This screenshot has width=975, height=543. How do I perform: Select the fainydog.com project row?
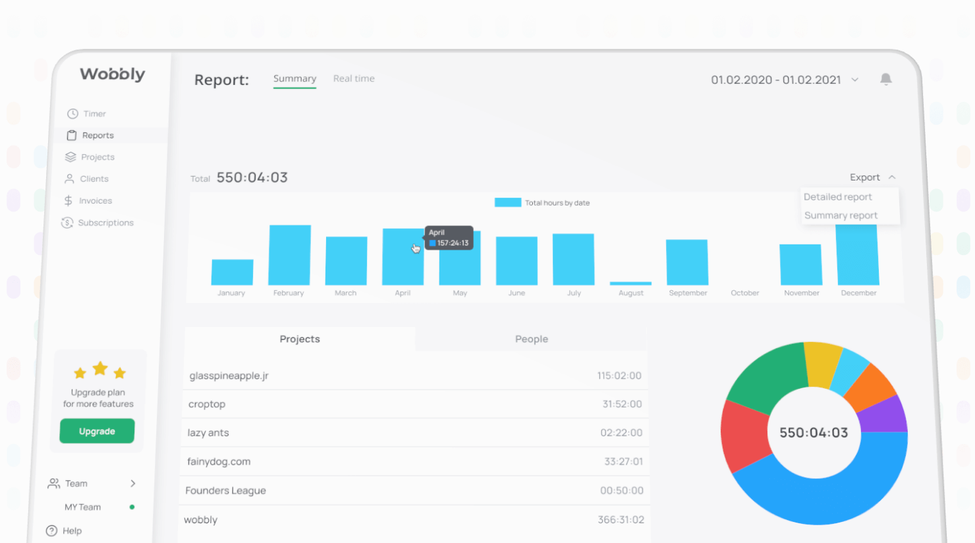click(x=415, y=461)
